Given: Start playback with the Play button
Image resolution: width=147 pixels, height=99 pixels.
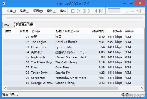Looking at the screenshot, I should click(x=78, y=11).
